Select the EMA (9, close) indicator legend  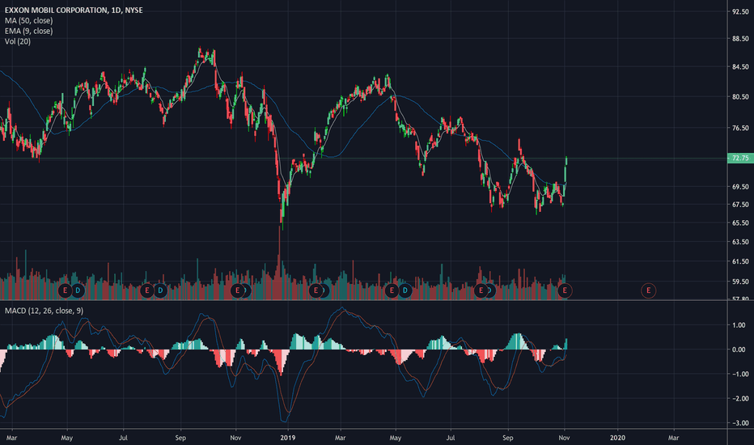(29, 32)
